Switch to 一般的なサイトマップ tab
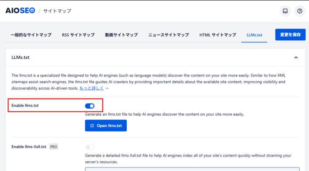 [31, 35]
